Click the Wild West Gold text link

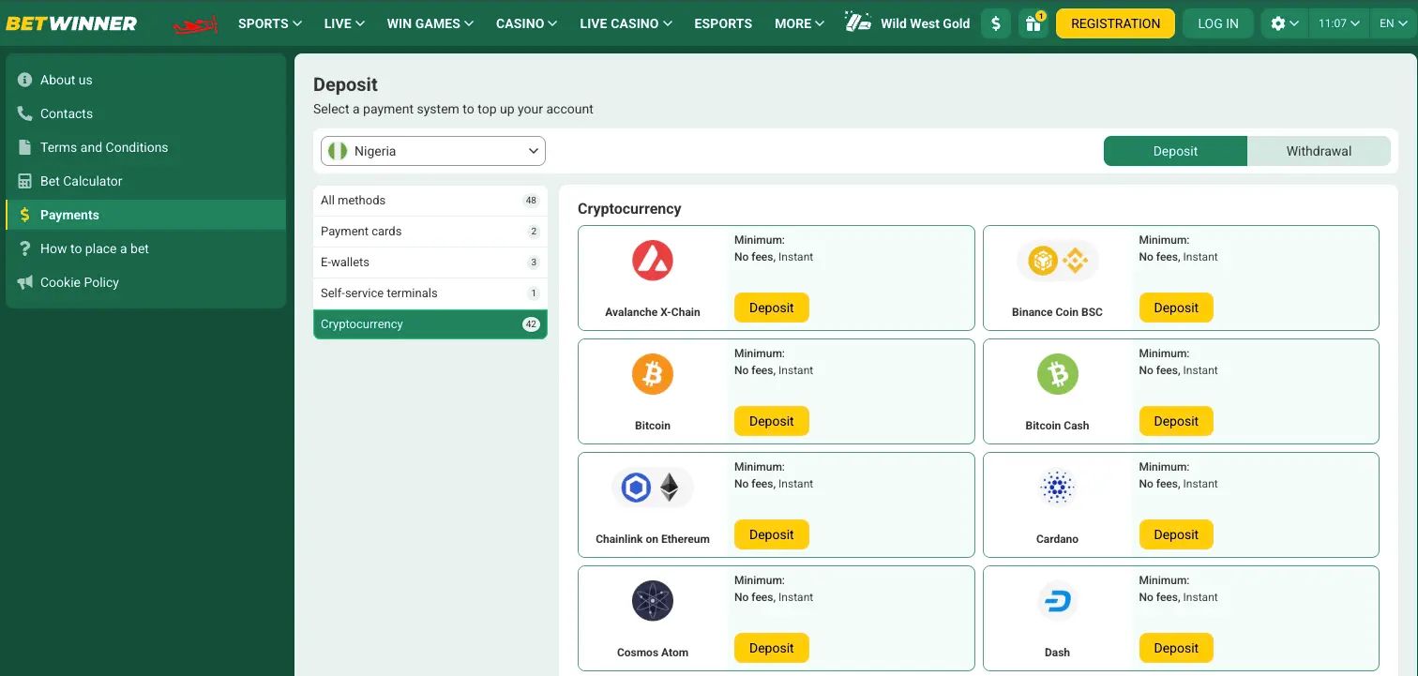coord(926,23)
